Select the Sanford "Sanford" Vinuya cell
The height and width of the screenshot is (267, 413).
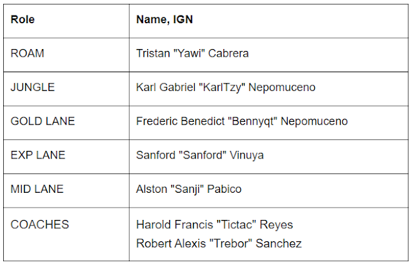268,157
